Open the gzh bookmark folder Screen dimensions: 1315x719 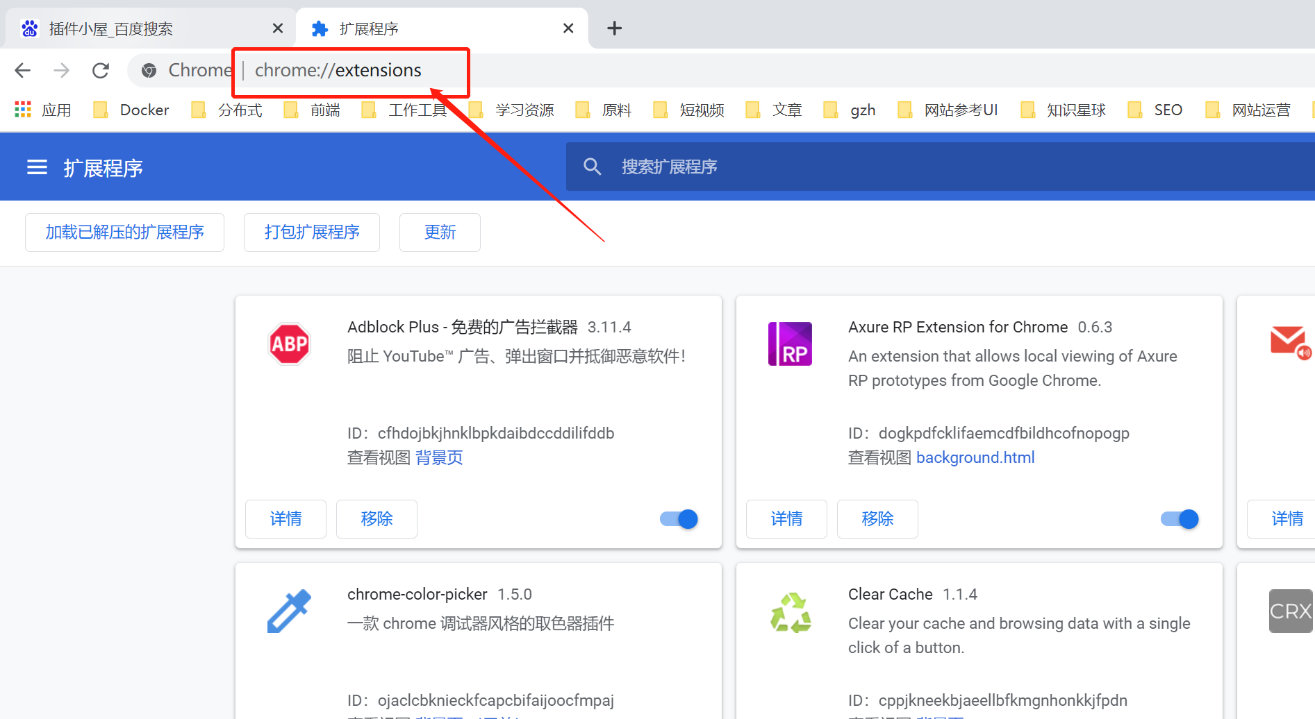point(850,110)
